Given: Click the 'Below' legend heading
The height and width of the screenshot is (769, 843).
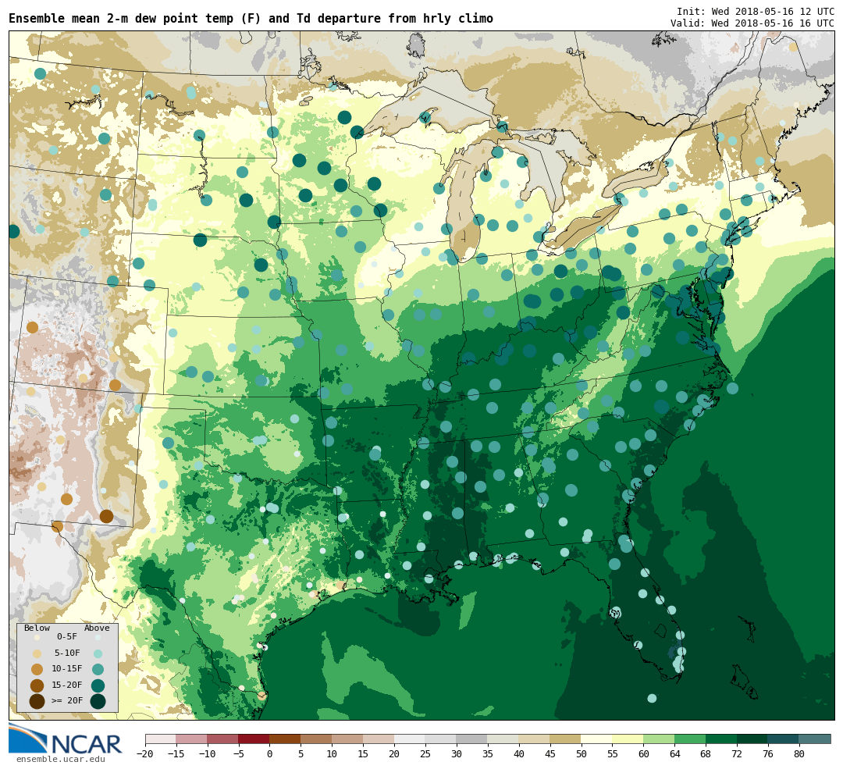Looking at the screenshot, I should click(37, 628).
